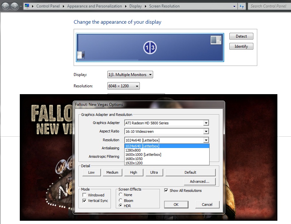
Task: Click the High detail button
Action: (x=133, y=172)
